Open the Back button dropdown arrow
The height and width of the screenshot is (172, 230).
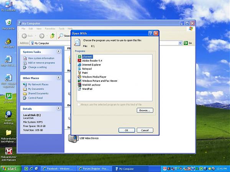(35, 36)
